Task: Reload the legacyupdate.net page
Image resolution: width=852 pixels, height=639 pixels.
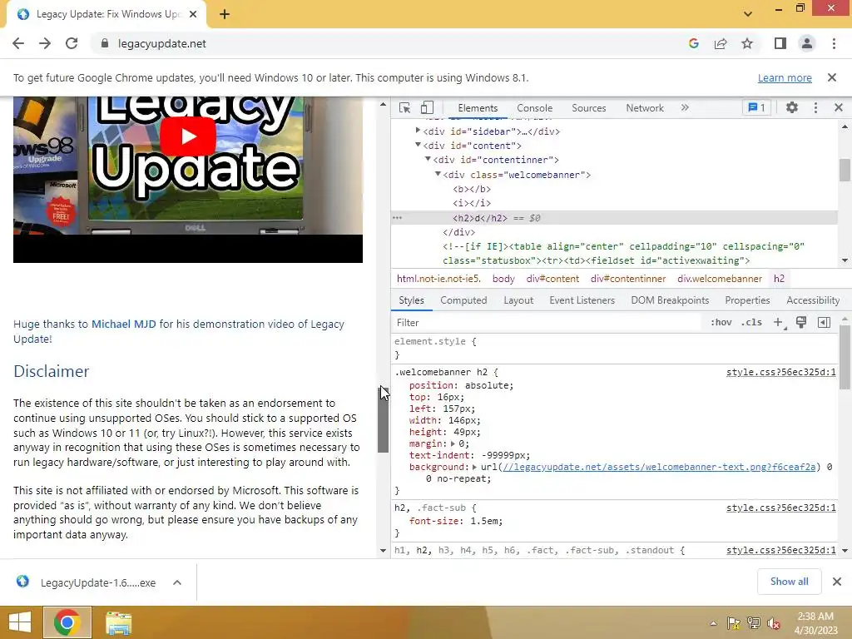Action: 72,43
